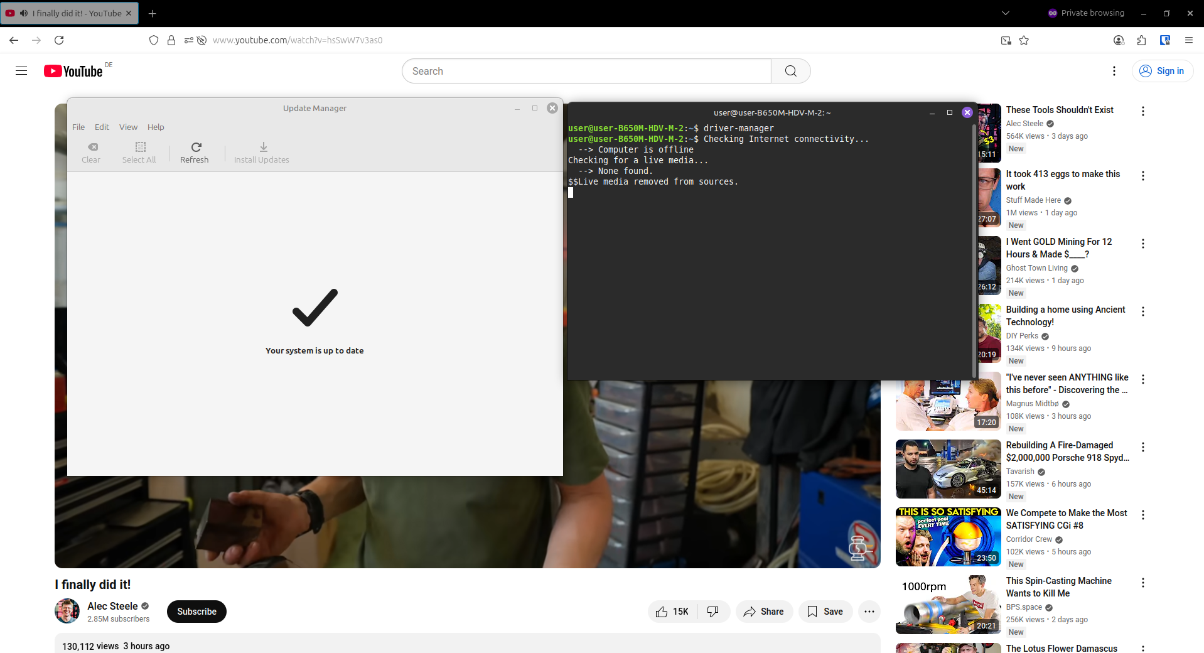Image resolution: width=1204 pixels, height=653 pixels.
Task: Open options for Corridor Crew video
Action: click(1143, 515)
